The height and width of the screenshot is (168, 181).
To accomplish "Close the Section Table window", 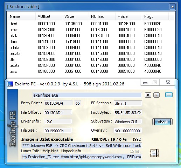I will click(172, 7).
